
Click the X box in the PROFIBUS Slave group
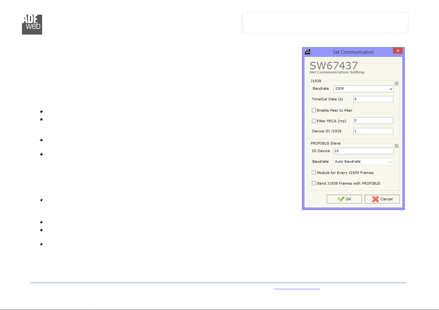(x=396, y=146)
